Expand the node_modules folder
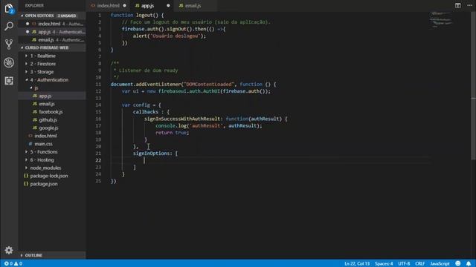476x267 pixels. (x=45, y=168)
